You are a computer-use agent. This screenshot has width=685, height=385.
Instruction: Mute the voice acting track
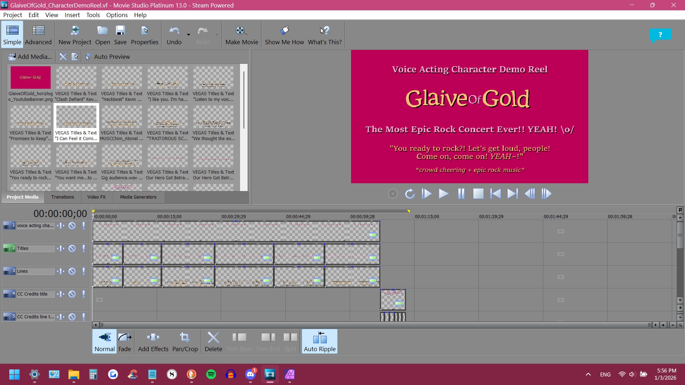point(72,226)
